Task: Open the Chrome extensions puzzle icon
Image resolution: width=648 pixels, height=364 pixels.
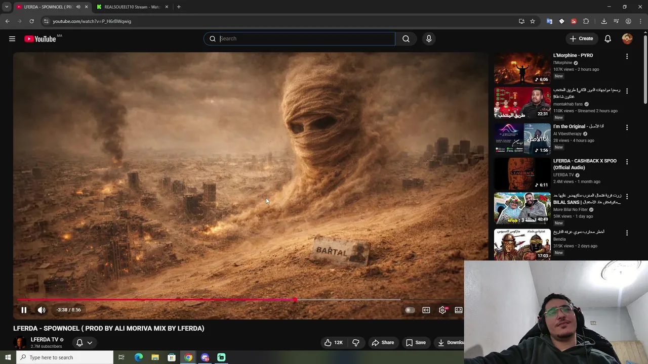Action: point(586,21)
